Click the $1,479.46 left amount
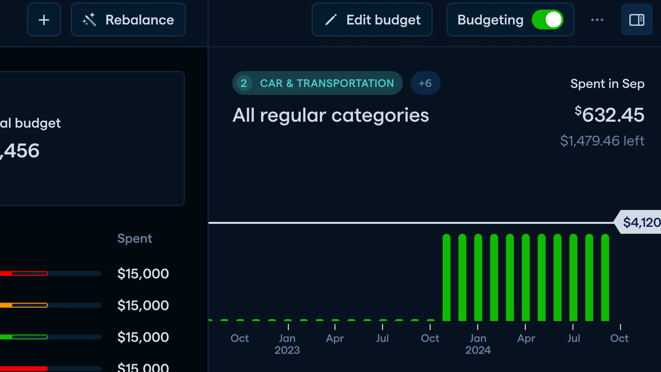Screen dimensions: 661x372 602,141
